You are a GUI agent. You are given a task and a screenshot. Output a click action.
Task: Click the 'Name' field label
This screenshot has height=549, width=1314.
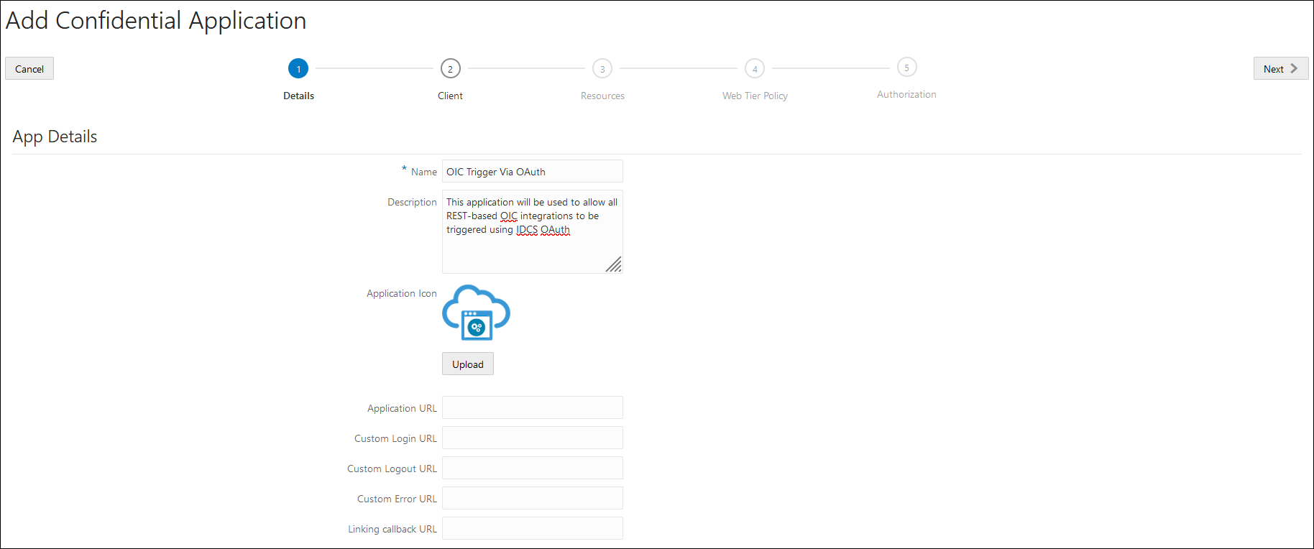[x=424, y=172]
